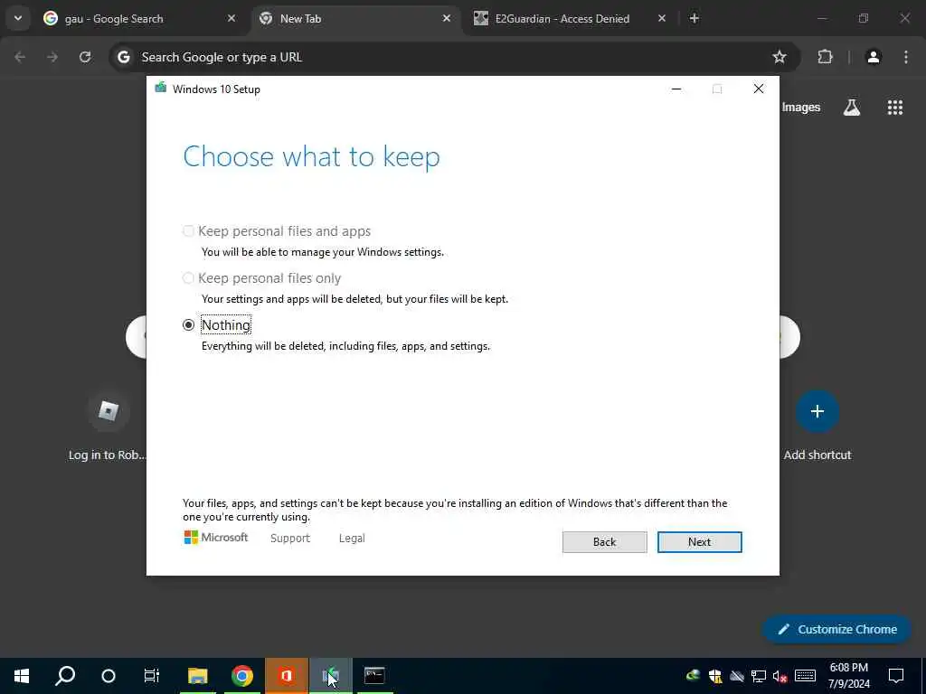Open Task View in taskbar
The image size is (926, 694).
152,676
